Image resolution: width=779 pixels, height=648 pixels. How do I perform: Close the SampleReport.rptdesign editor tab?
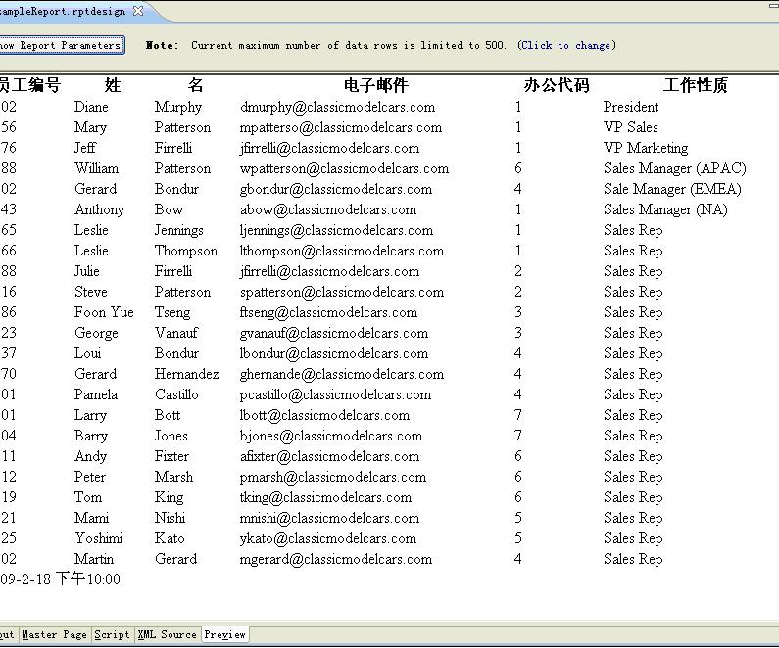[x=138, y=11]
